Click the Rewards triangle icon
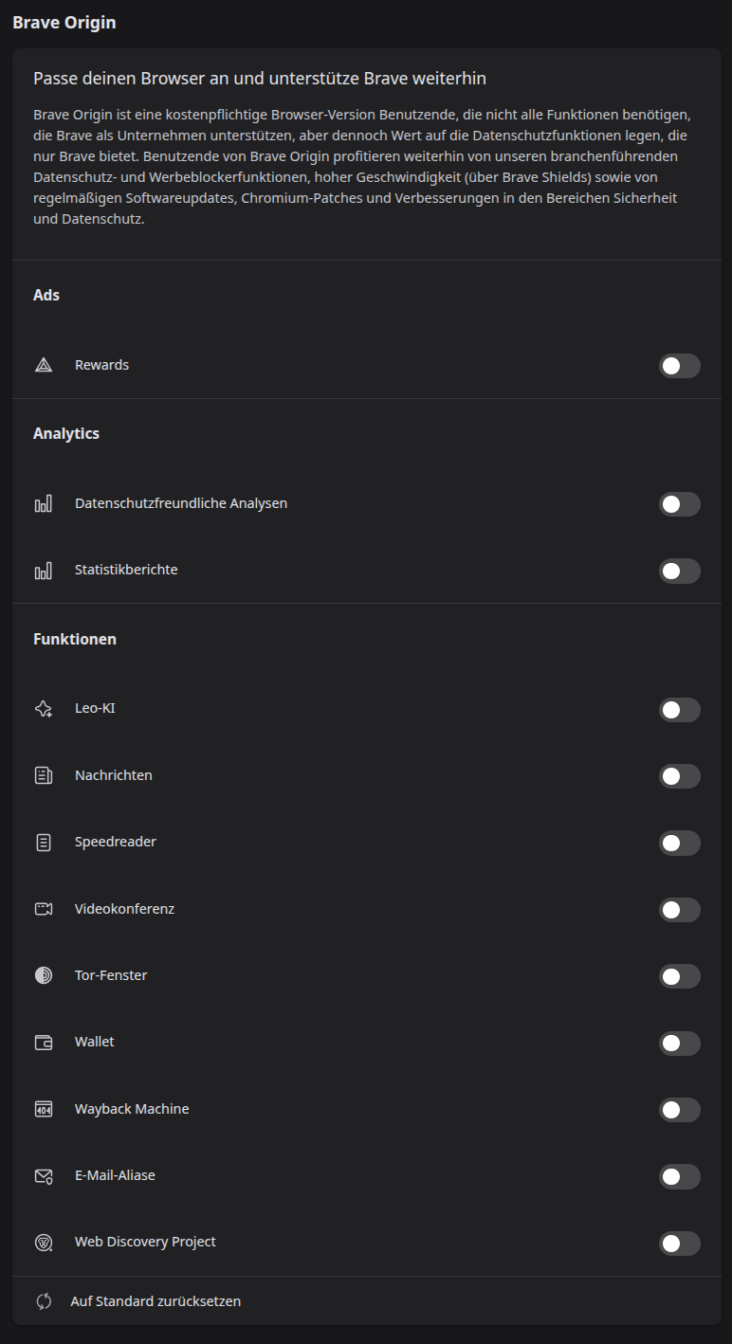The width and height of the screenshot is (732, 1344). pyautogui.click(x=44, y=365)
